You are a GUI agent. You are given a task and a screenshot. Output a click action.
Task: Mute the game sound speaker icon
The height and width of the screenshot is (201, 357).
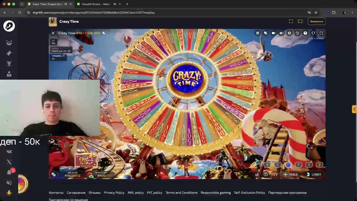pos(281,33)
